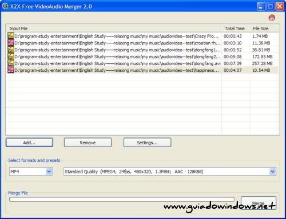Minimize the X2X Free VideoAudio Merger window
286x219 pixels.
pos(261,6)
